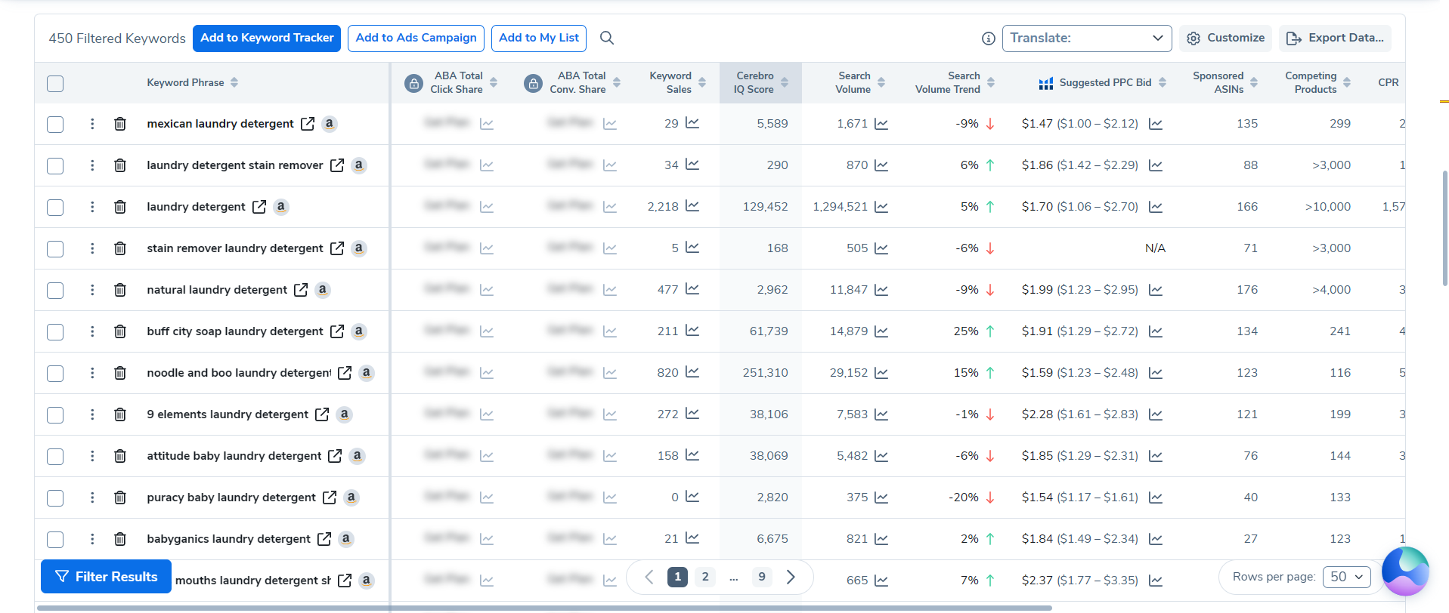
Task: Click Export Data button
Action: 1335,39
